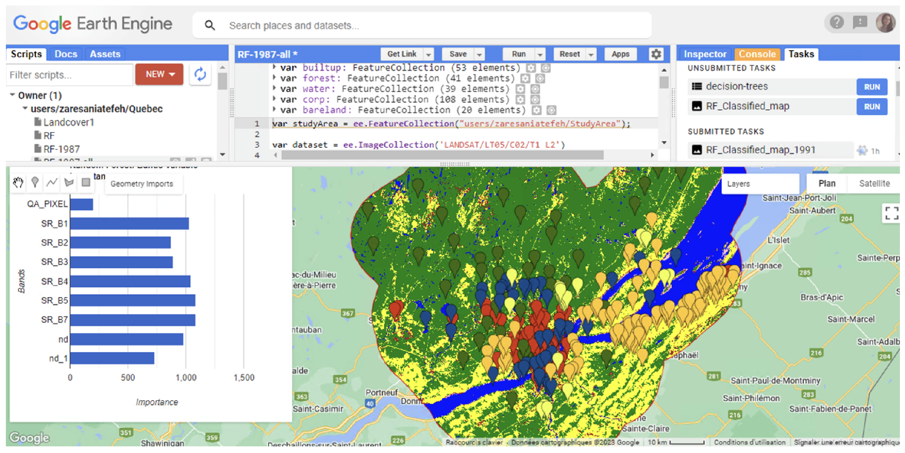Open the help question mark icon
This screenshot has height=453, width=905.
tap(836, 22)
